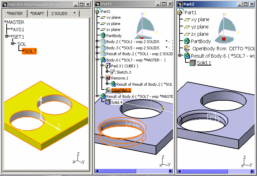This screenshot has height=176, width=257.
Task: Select the OpenBody from DITTO icon
Action: click(187, 48)
